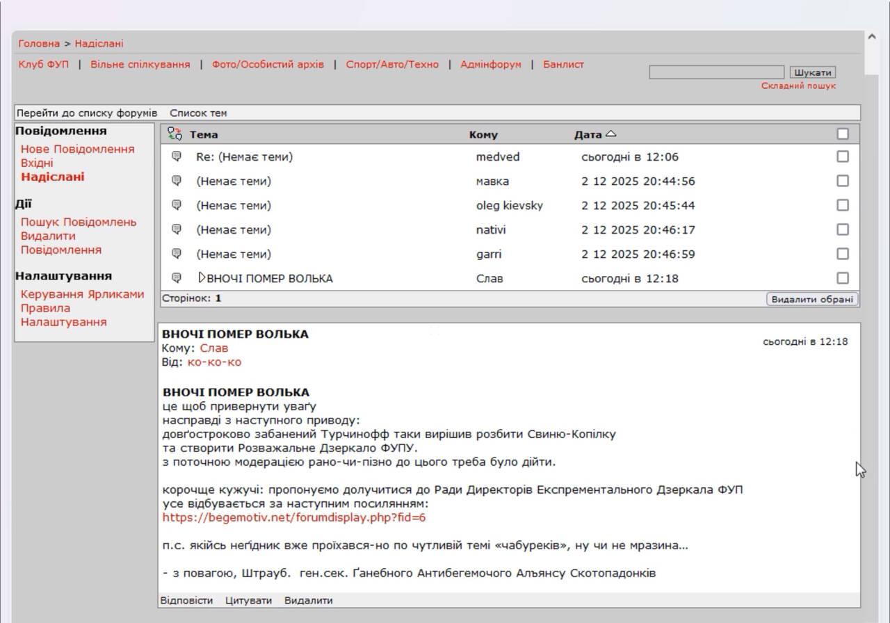Open Нове Повідомлення in sidebar
The width and height of the screenshot is (890, 623).
tap(77, 149)
